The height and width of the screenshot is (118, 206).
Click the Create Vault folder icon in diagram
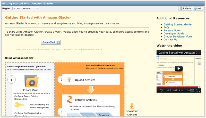(31, 81)
